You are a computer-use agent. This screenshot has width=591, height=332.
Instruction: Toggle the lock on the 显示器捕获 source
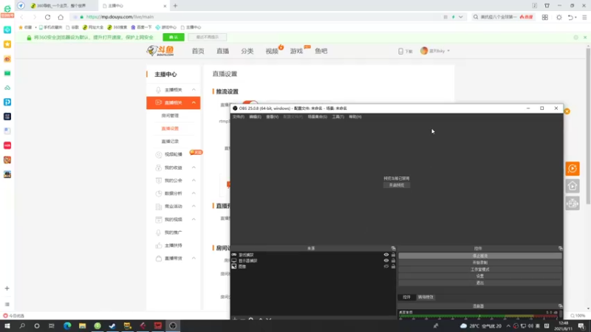point(393,260)
